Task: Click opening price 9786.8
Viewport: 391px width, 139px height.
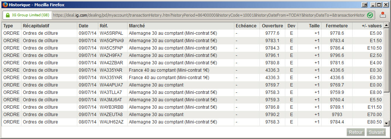Action: [x=272, y=107]
